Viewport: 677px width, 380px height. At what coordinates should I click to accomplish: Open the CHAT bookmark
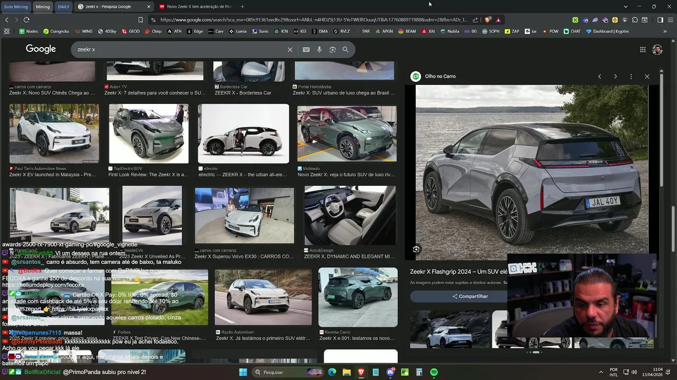pyautogui.click(x=572, y=31)
